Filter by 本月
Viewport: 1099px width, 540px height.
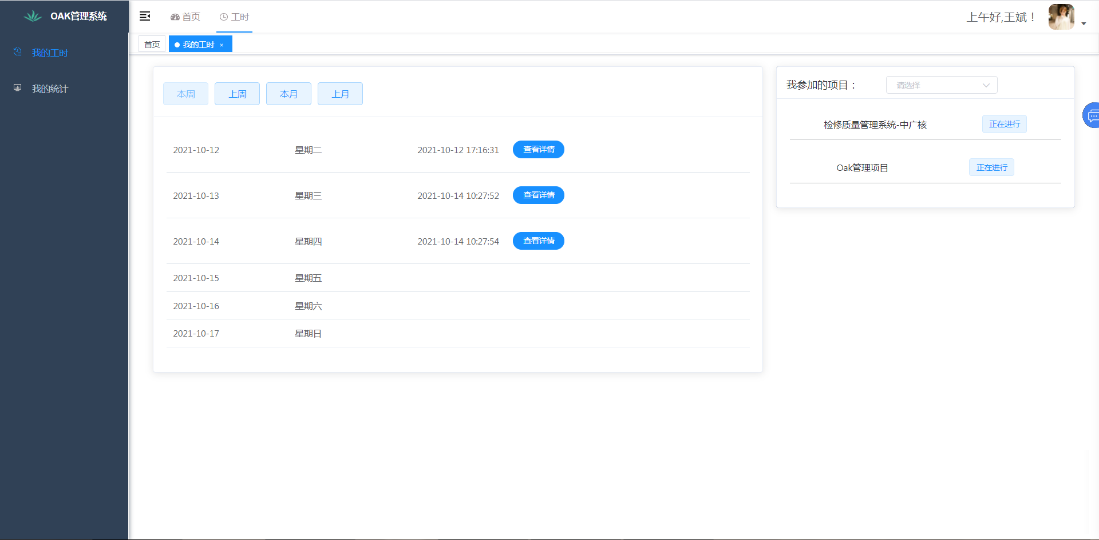point(288,94)
